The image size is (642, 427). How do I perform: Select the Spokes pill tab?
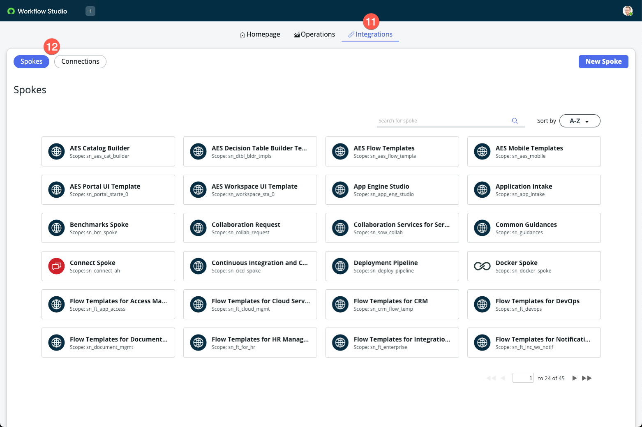point(32,62)
